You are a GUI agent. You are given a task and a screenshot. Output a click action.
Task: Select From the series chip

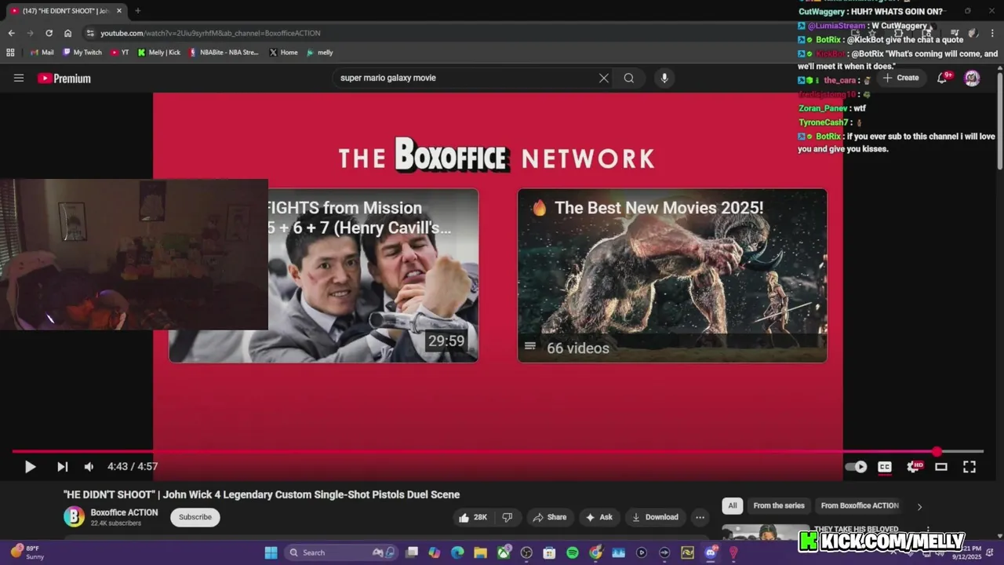pyautogui.click(x=779, y=506)
